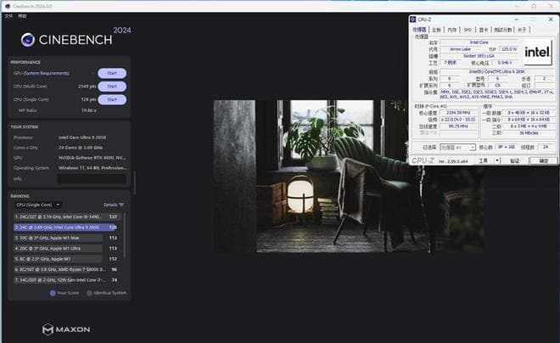Viewport: 560px width, 343px height.
Task: Click the Cinebench logo sphere icon
Action: coord(28,39)
